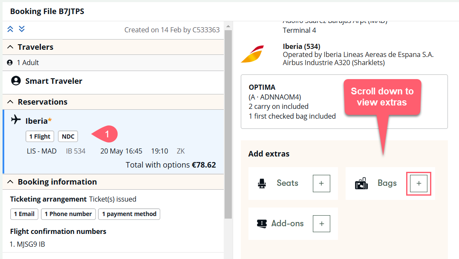
Task: Open the 1 Email tag
Action: point(24,214)
